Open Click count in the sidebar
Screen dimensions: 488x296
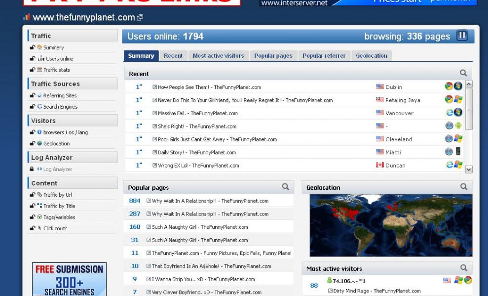coord(55,228)
